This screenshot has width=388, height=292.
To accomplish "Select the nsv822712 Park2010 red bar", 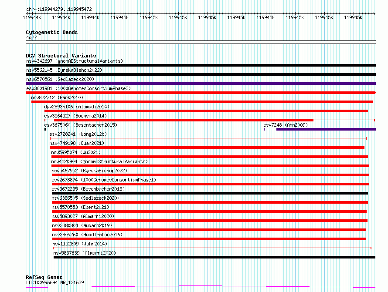I will tap(202, 102).
